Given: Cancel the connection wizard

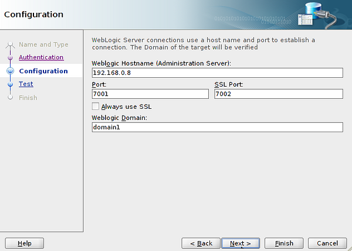Looking at the screenshot, I should (x=327, y=243).
